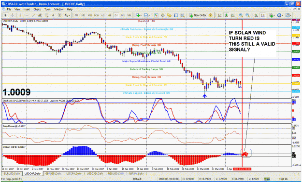Screen dimensions: 302x182
Task: Click the TrendPower indicator label
Action: [14, 126]
